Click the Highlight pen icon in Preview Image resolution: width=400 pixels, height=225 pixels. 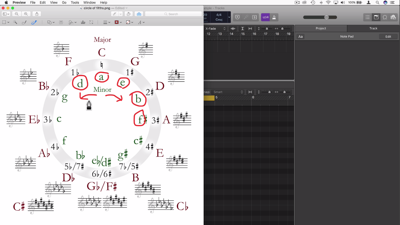pos(114,14)
